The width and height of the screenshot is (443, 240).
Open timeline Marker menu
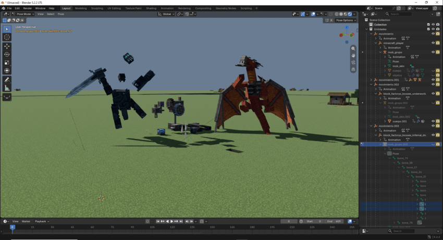click(26, 221)
